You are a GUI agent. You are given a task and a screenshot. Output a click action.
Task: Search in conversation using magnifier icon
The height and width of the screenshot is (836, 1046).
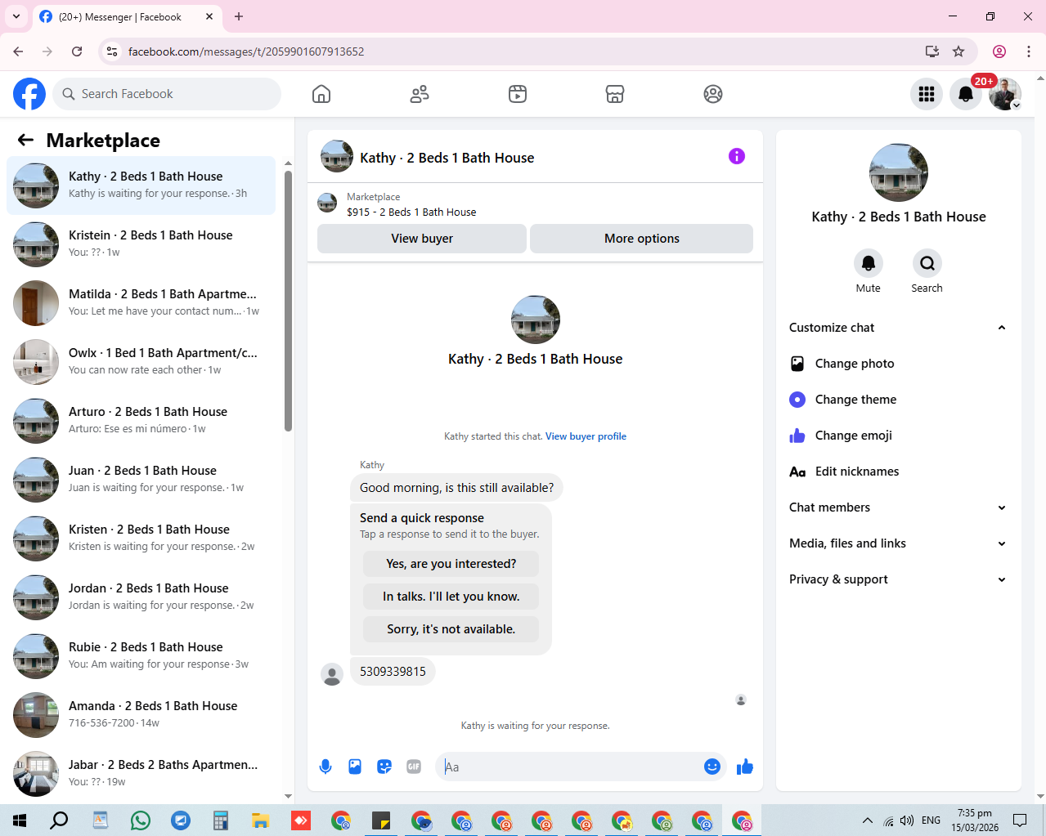(927, 263)
